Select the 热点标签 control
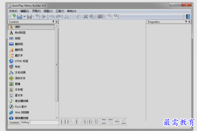197x131 pixels. coord(31,33)
